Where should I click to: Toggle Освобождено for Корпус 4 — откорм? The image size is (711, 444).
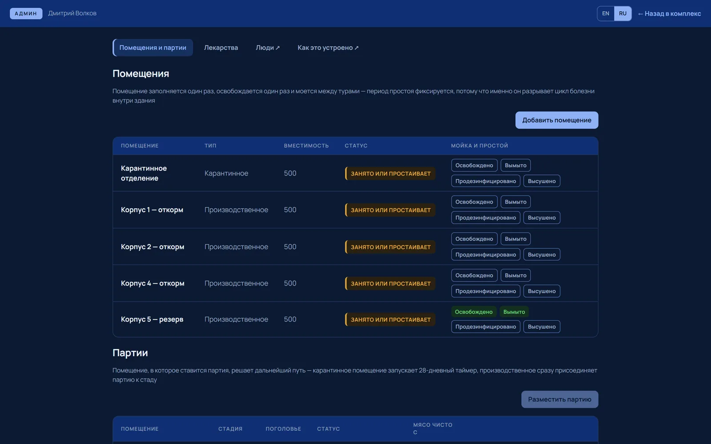point(474,275)
